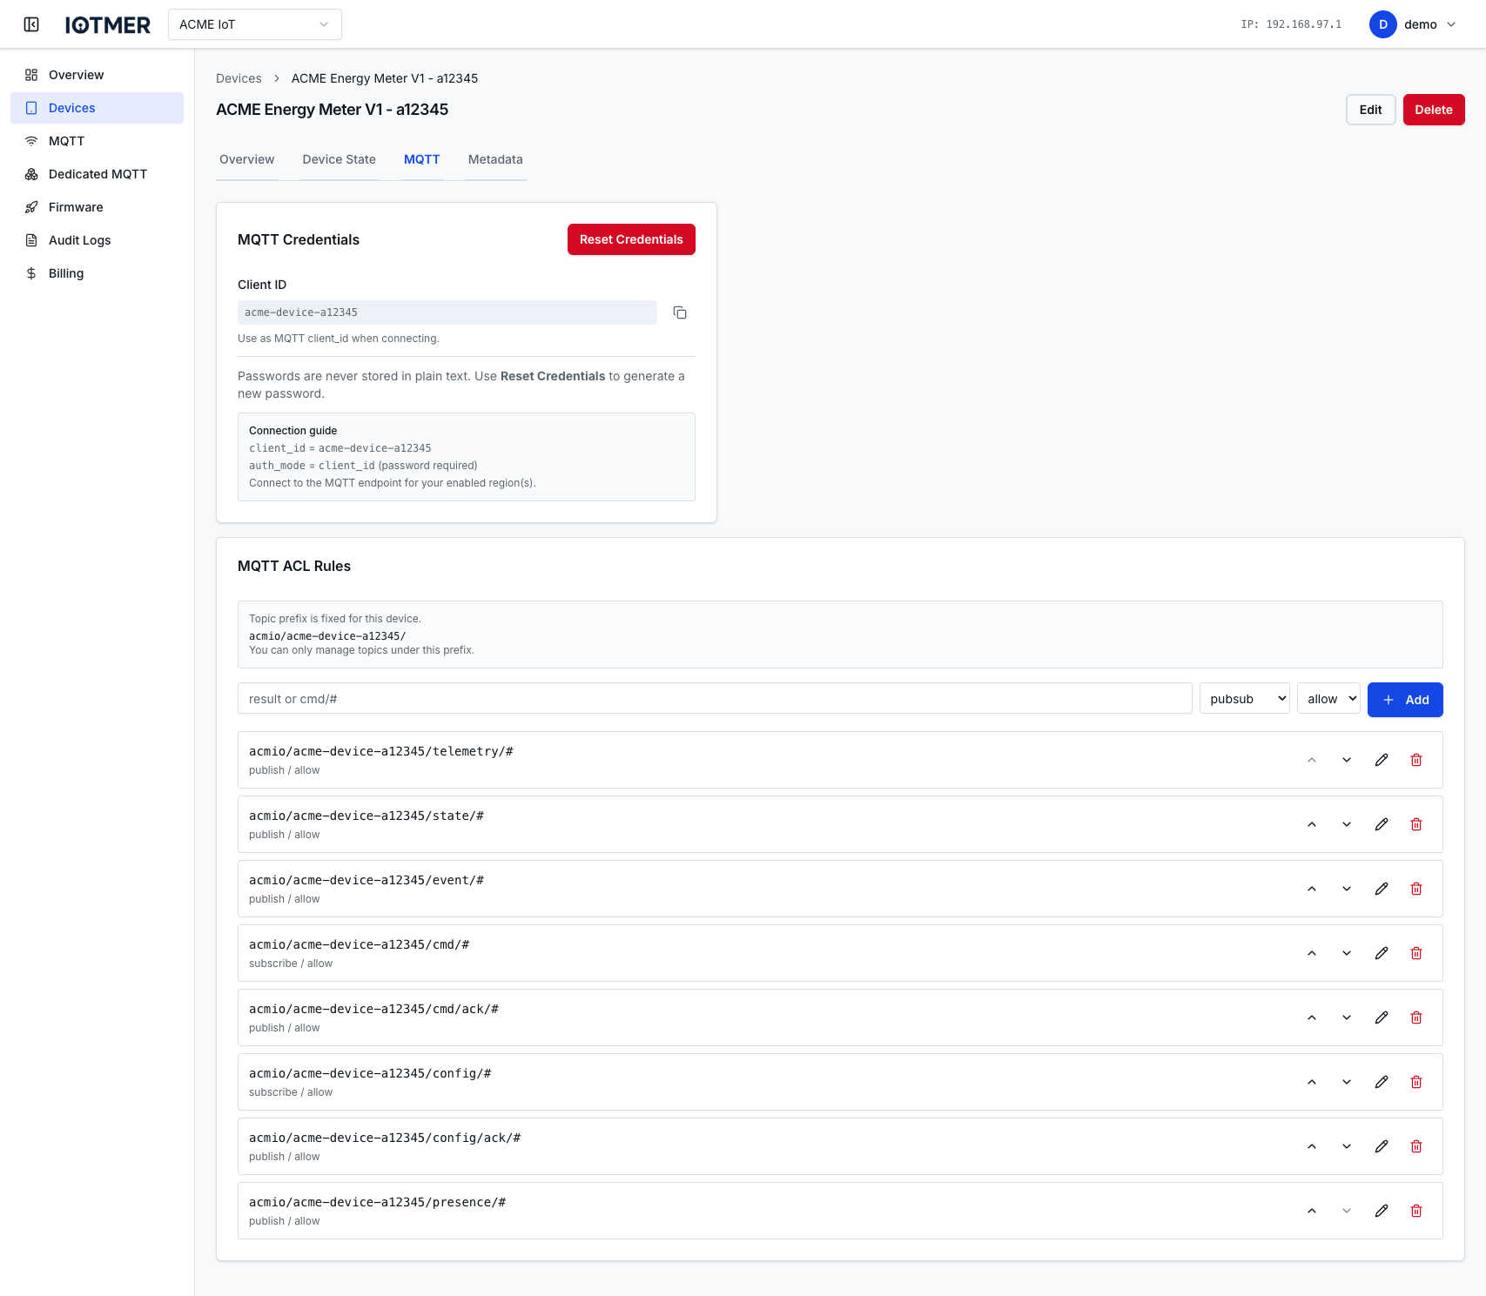Edit the telemetry ACL rule with pencil icon

(x=1382, y=760)
